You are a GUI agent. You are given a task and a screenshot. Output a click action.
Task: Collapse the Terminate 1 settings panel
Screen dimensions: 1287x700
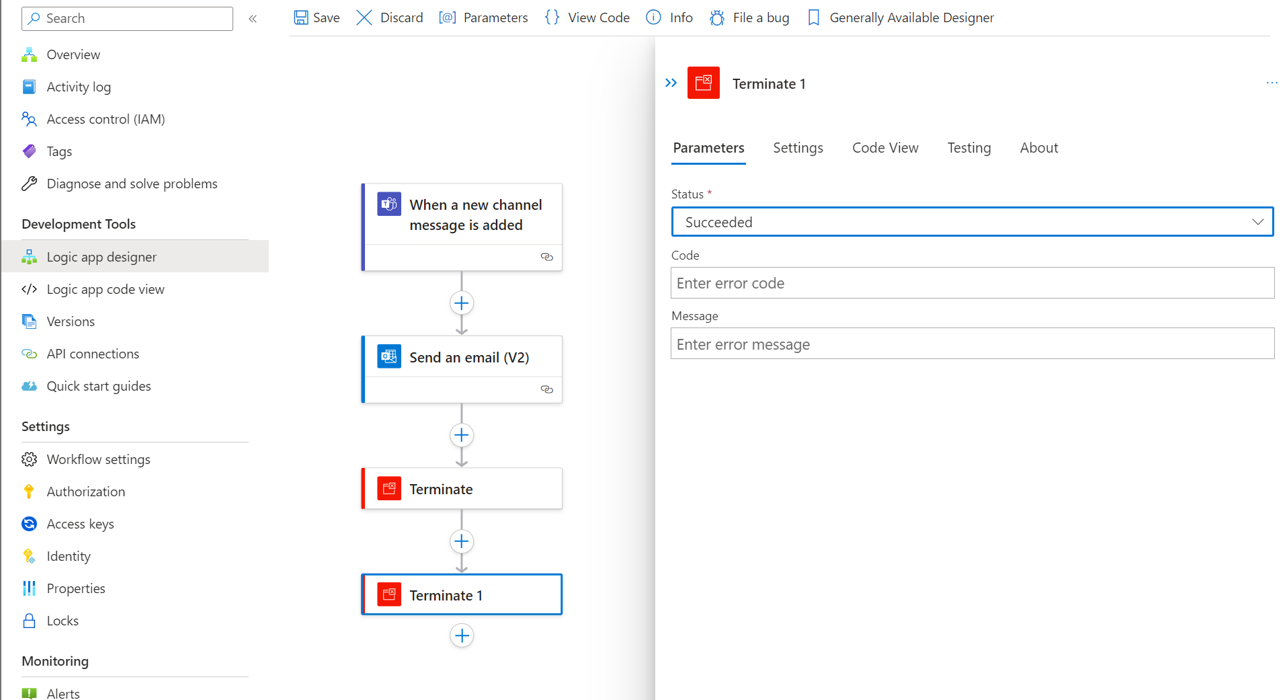[670, 83]
